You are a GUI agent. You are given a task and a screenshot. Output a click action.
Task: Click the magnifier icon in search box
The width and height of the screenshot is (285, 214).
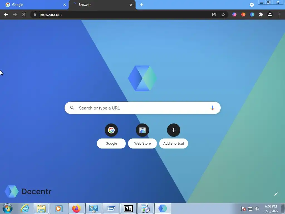[72, 108]
